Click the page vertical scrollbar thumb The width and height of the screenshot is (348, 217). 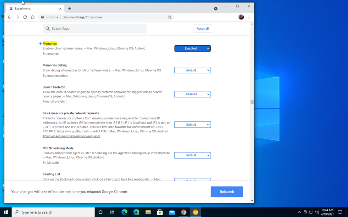coord(252,102)
